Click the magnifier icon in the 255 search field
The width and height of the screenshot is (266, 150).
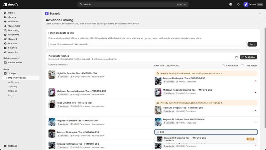[158, 132]
